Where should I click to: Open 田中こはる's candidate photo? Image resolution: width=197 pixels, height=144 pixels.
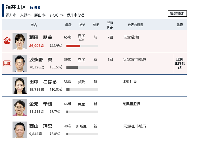pos(20,86)
